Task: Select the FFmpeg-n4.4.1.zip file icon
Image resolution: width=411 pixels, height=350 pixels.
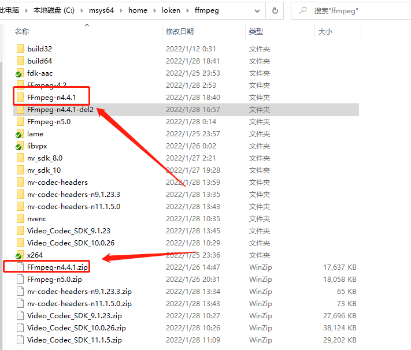Action: (20, 267)
